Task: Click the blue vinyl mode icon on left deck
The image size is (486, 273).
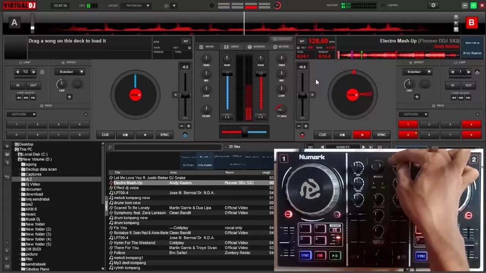Action: click(185, 135)
